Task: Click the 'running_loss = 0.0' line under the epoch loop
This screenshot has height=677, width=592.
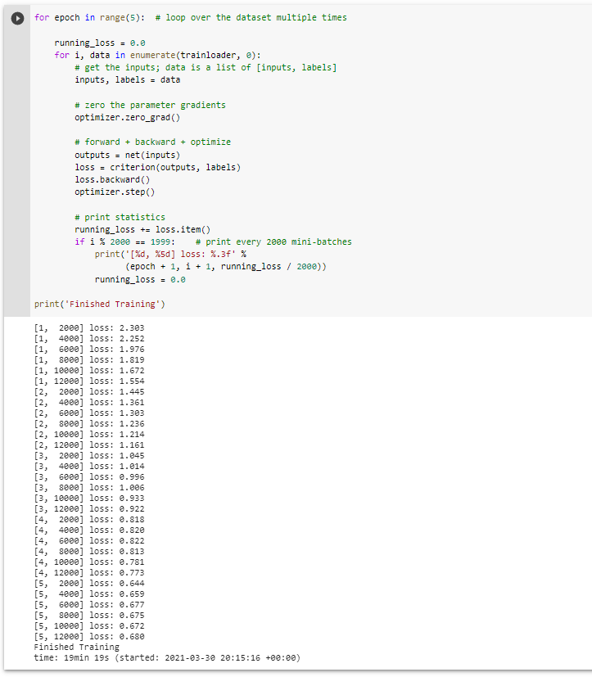Action: click(x=100, y=43)
